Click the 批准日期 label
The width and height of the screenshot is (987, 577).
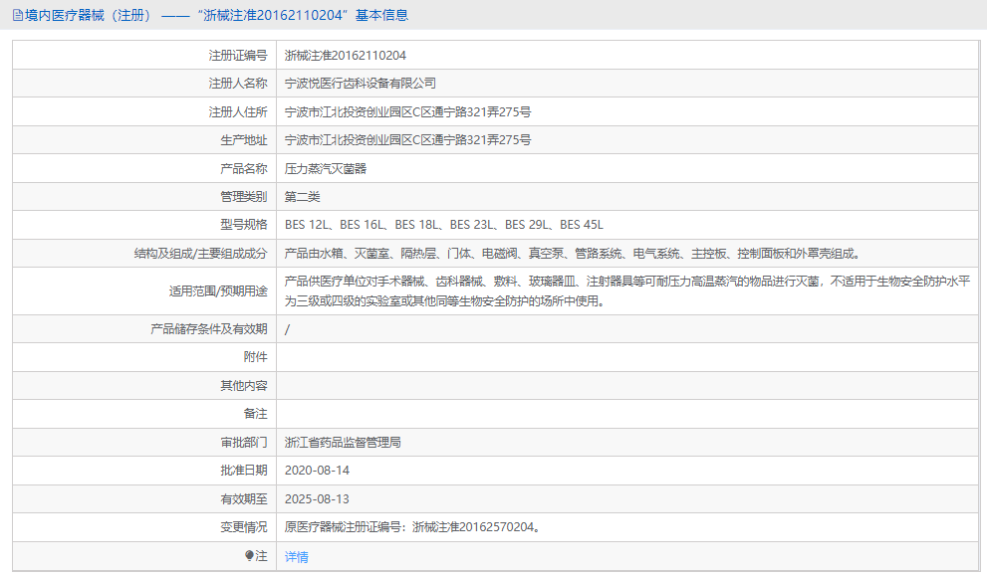(244, 471)
